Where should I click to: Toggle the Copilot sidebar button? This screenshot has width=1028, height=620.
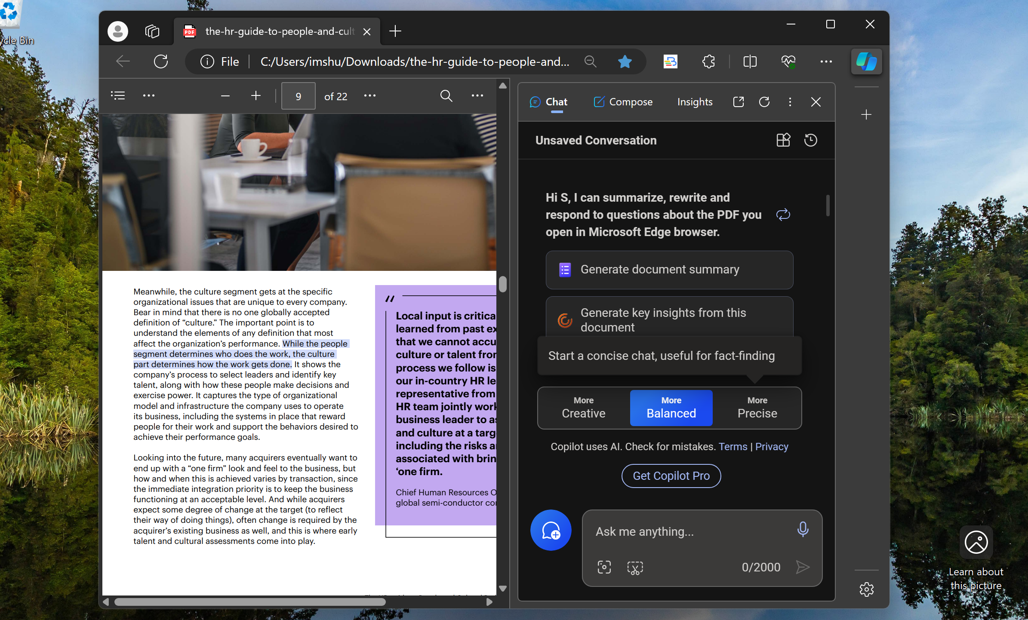[866, 61]
